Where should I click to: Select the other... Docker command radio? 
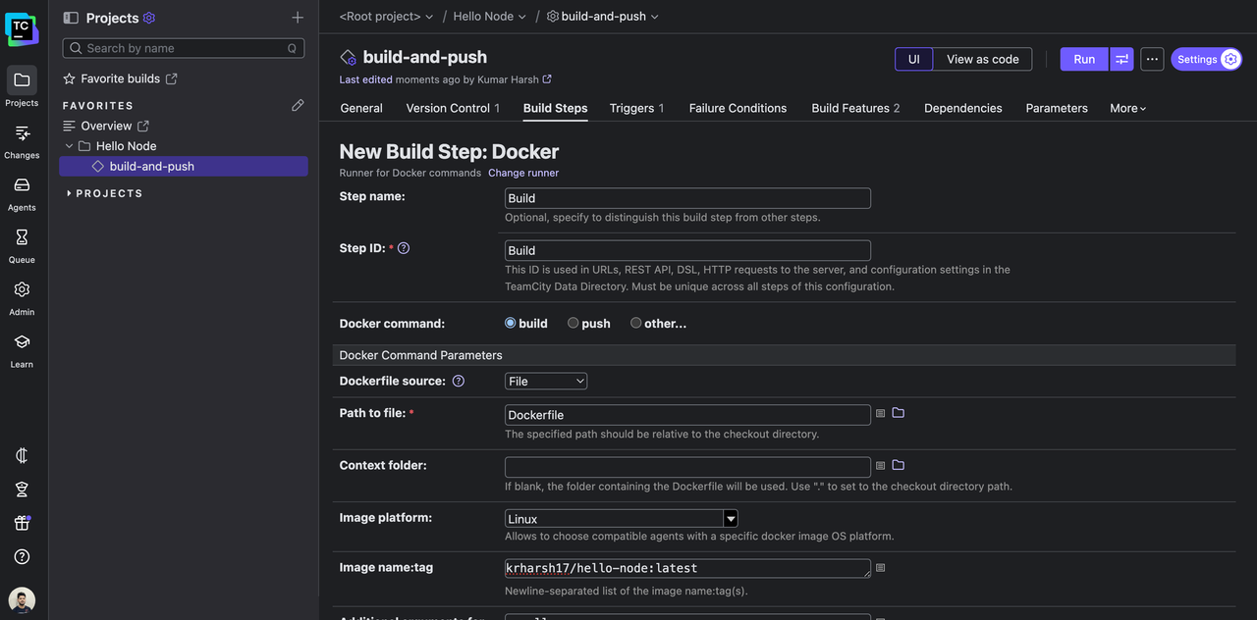pos(636,323)
